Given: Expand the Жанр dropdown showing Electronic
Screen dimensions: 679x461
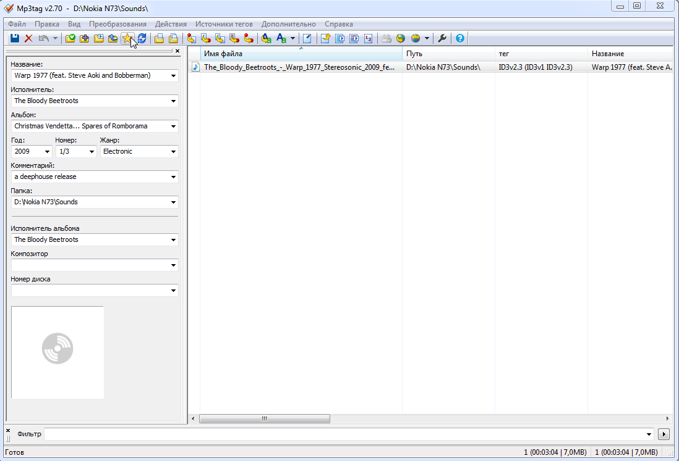Looking at the screenshot, I should pyautogui.click(x=173, y=152).
